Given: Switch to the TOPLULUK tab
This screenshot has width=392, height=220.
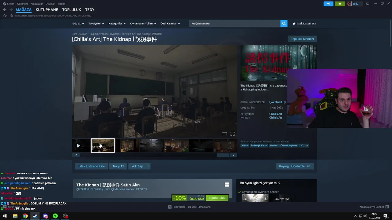Looking at the screenshot, I should [72, 10].
